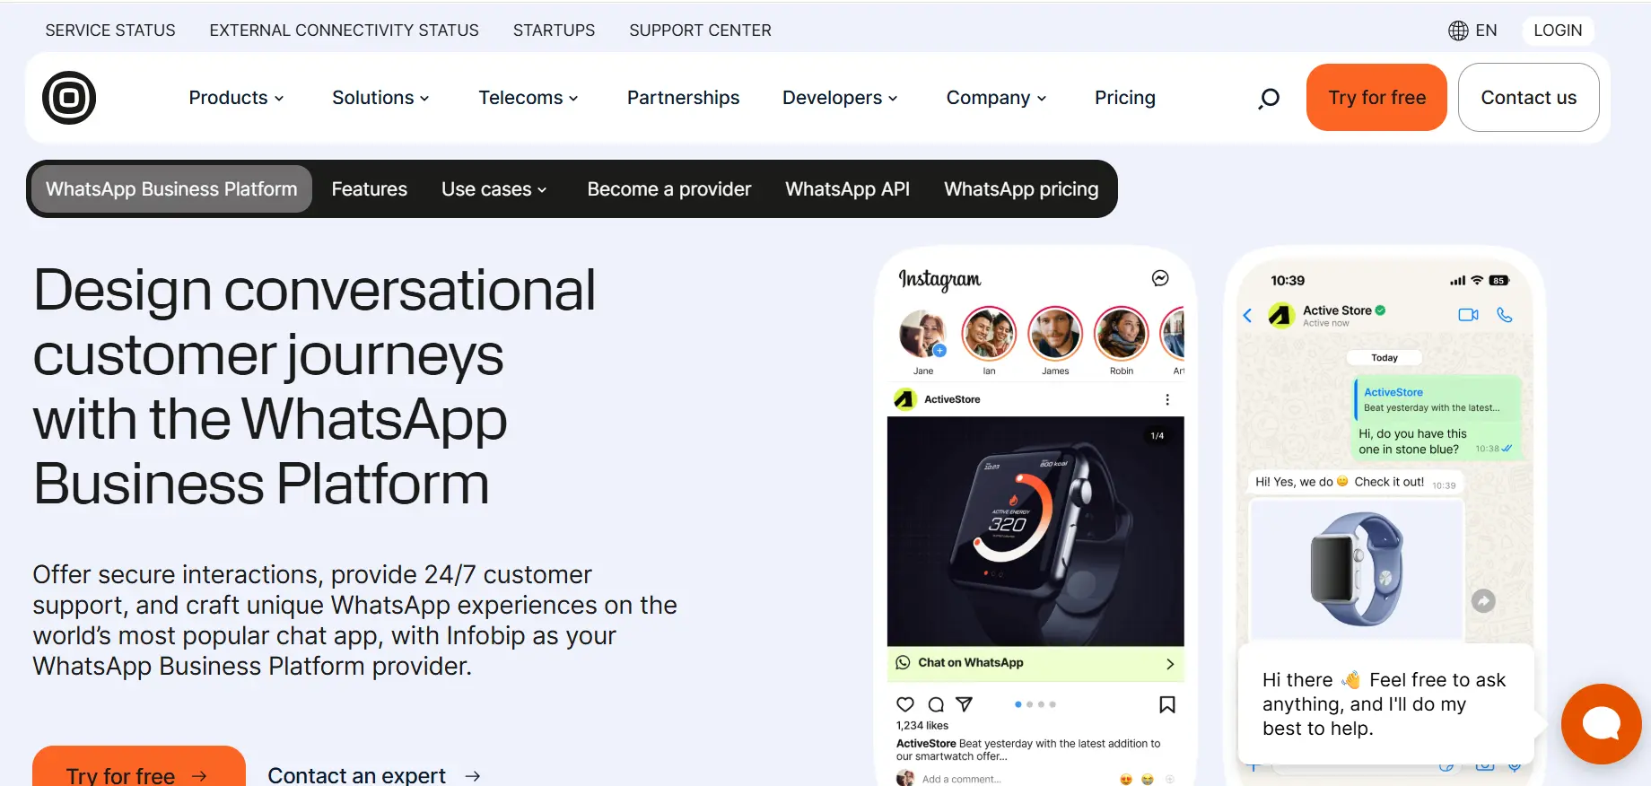The height and width of the screenshot is (786, 1651).
Task: Open the Products dropdown
Action: click(235, 98)
